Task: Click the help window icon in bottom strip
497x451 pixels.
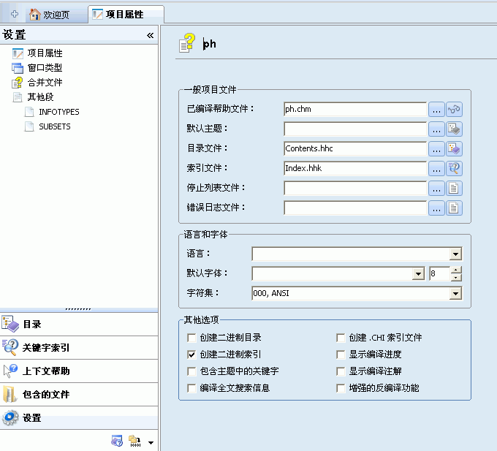Action: [117, 441]
